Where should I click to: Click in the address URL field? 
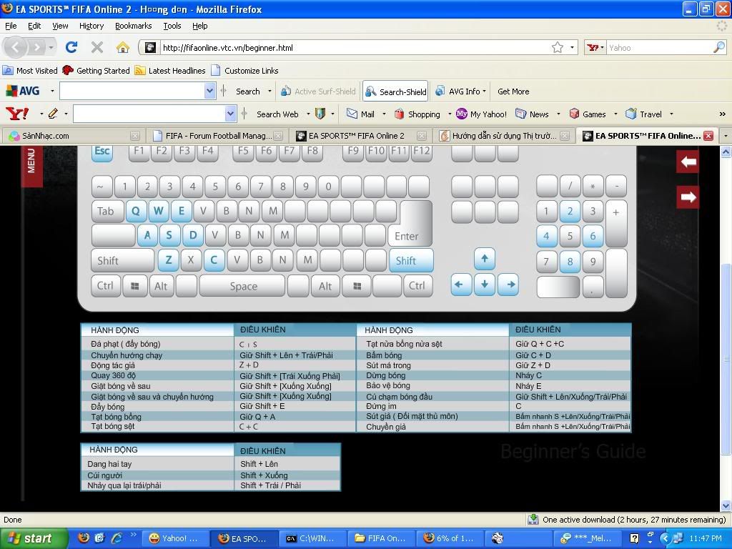[354, 48]
